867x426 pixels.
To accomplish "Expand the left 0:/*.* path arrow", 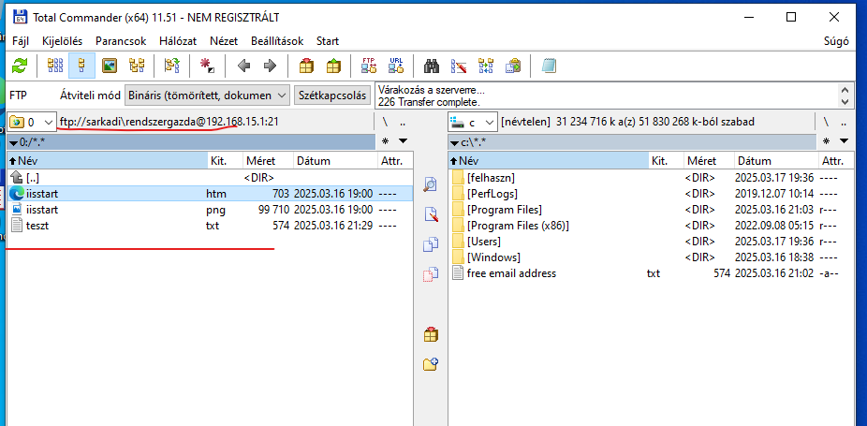I will 13,142.
